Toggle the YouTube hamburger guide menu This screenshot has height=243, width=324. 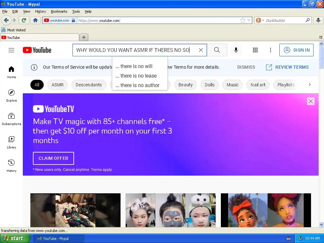tap(11, 50)
